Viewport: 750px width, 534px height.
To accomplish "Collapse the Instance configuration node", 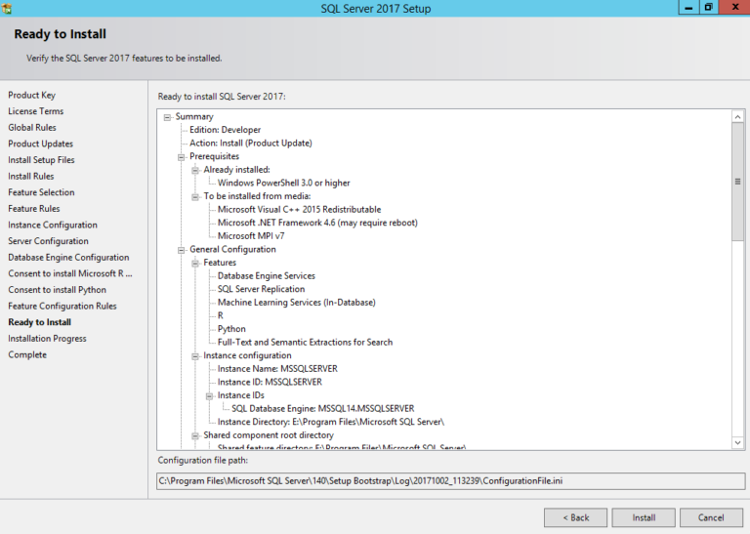I will point(195,356).
